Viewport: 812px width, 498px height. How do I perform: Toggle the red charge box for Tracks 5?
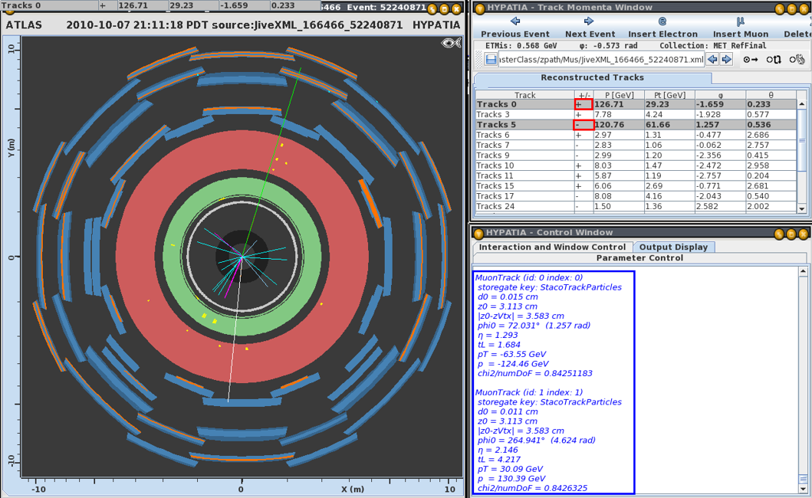[584, 125]
